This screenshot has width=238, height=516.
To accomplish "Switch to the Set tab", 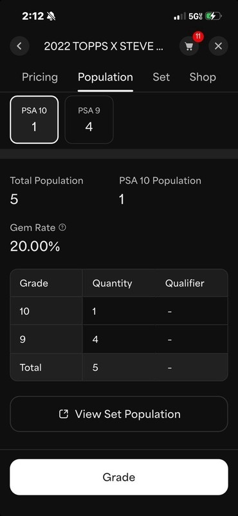I will click(161, 77).
